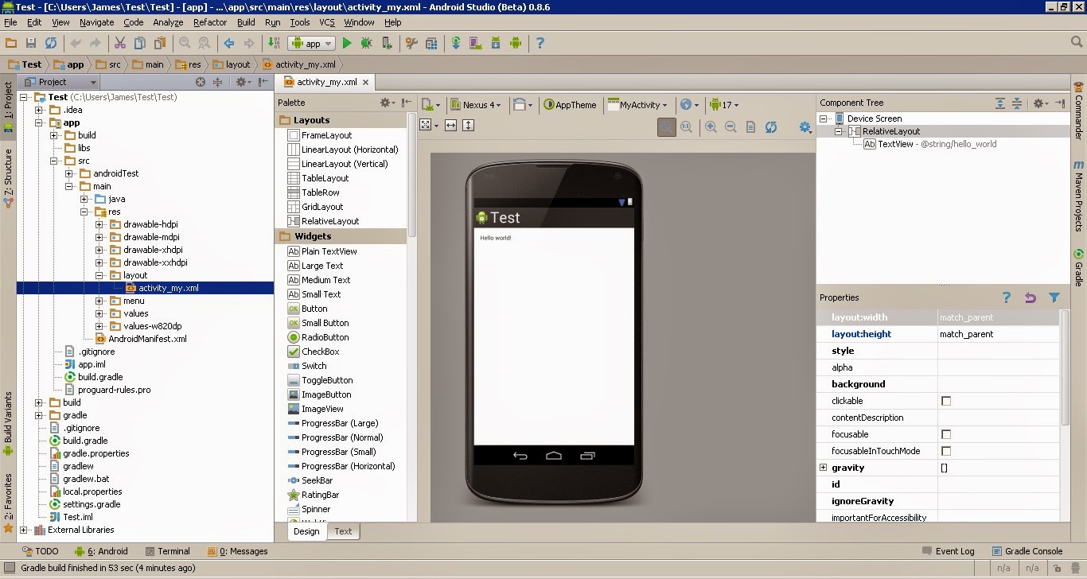The height and width of the screenshot is (579, 1087).
Task: Open the Gradle Console
Action: click(x=1027, y=551)
